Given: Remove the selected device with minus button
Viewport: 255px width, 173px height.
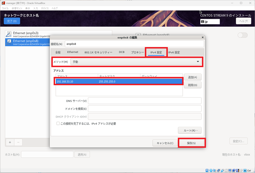Looking at the screenshot, I should point(18,142).
